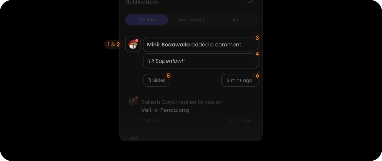Click the unread dot on Rakesh Goyal's avatar
The height and width of the screenshot is (161, 382).
click(x=137, y=98)
